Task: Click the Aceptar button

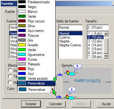Action: pos(31,104)
